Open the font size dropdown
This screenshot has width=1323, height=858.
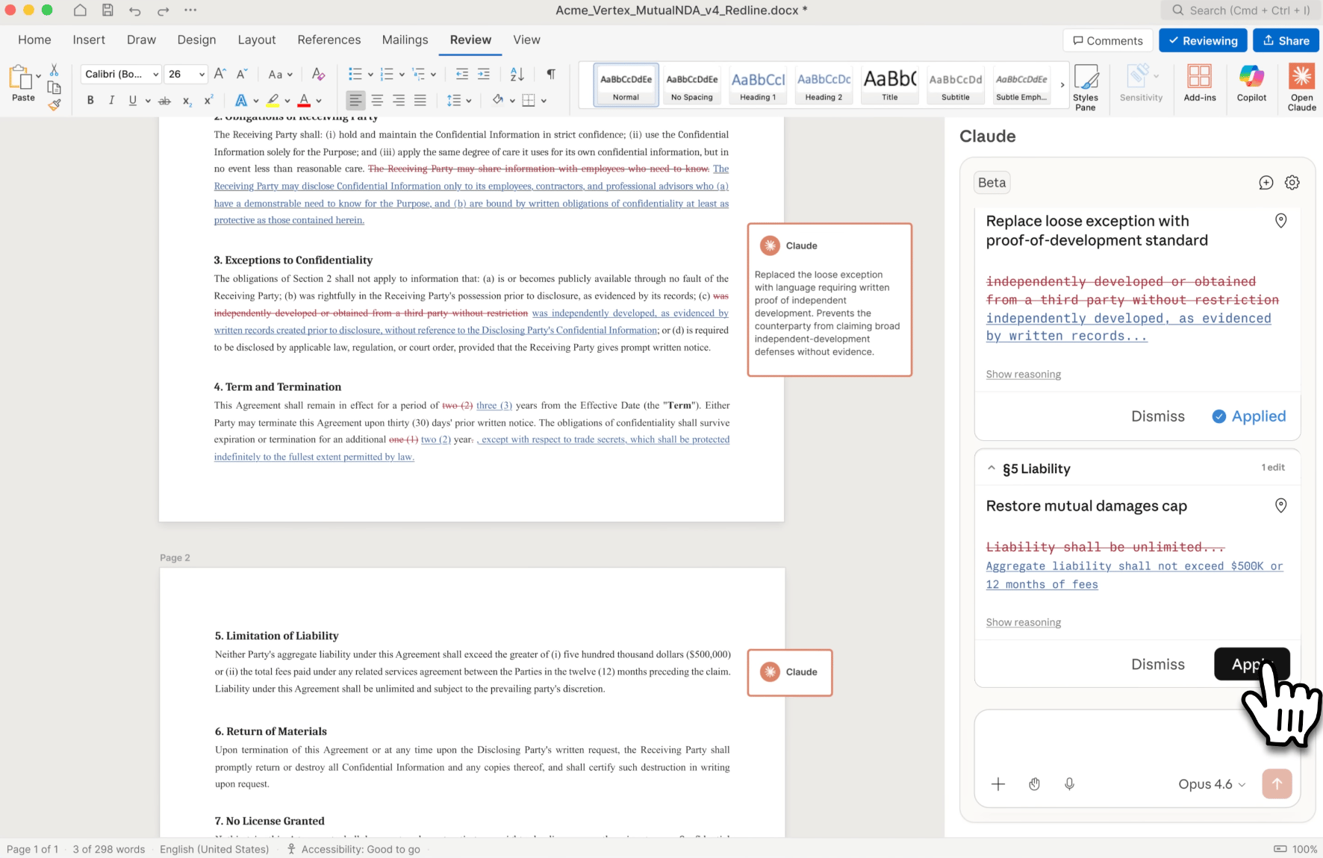pos(199,74)
